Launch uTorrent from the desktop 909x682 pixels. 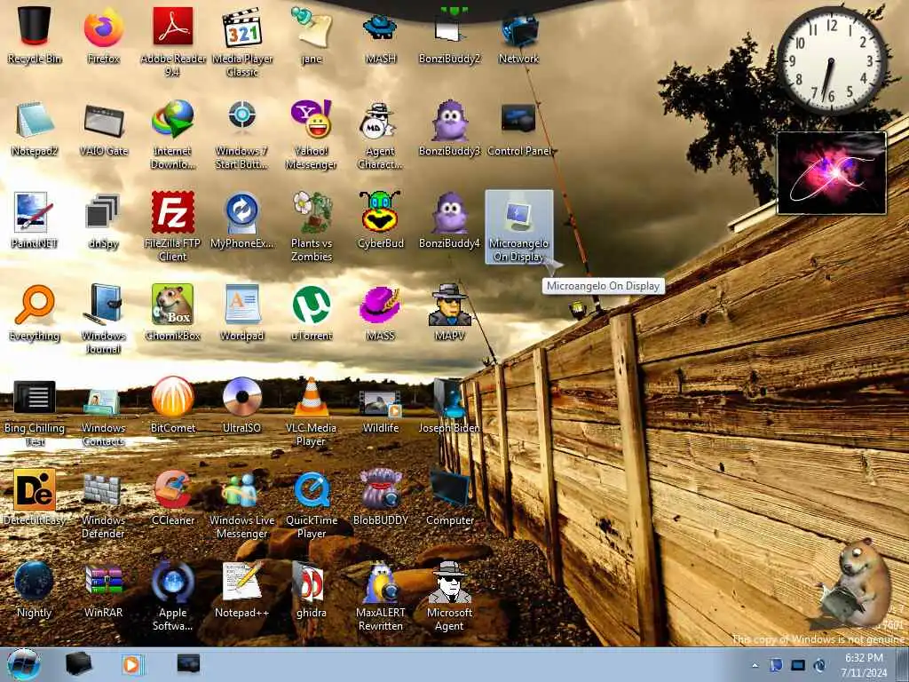tap(312, 313)
